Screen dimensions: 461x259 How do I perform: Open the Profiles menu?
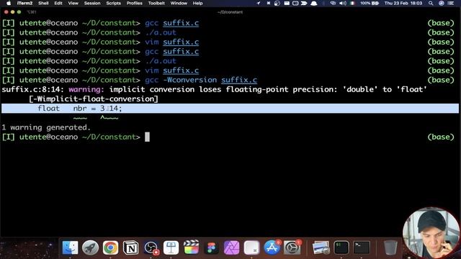[135, 3]
